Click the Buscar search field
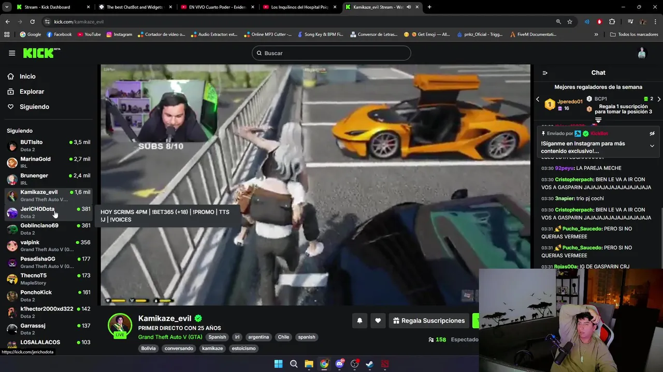Viewport: 663px width, 372px height. pyautogui.click(x=331, y=53)
